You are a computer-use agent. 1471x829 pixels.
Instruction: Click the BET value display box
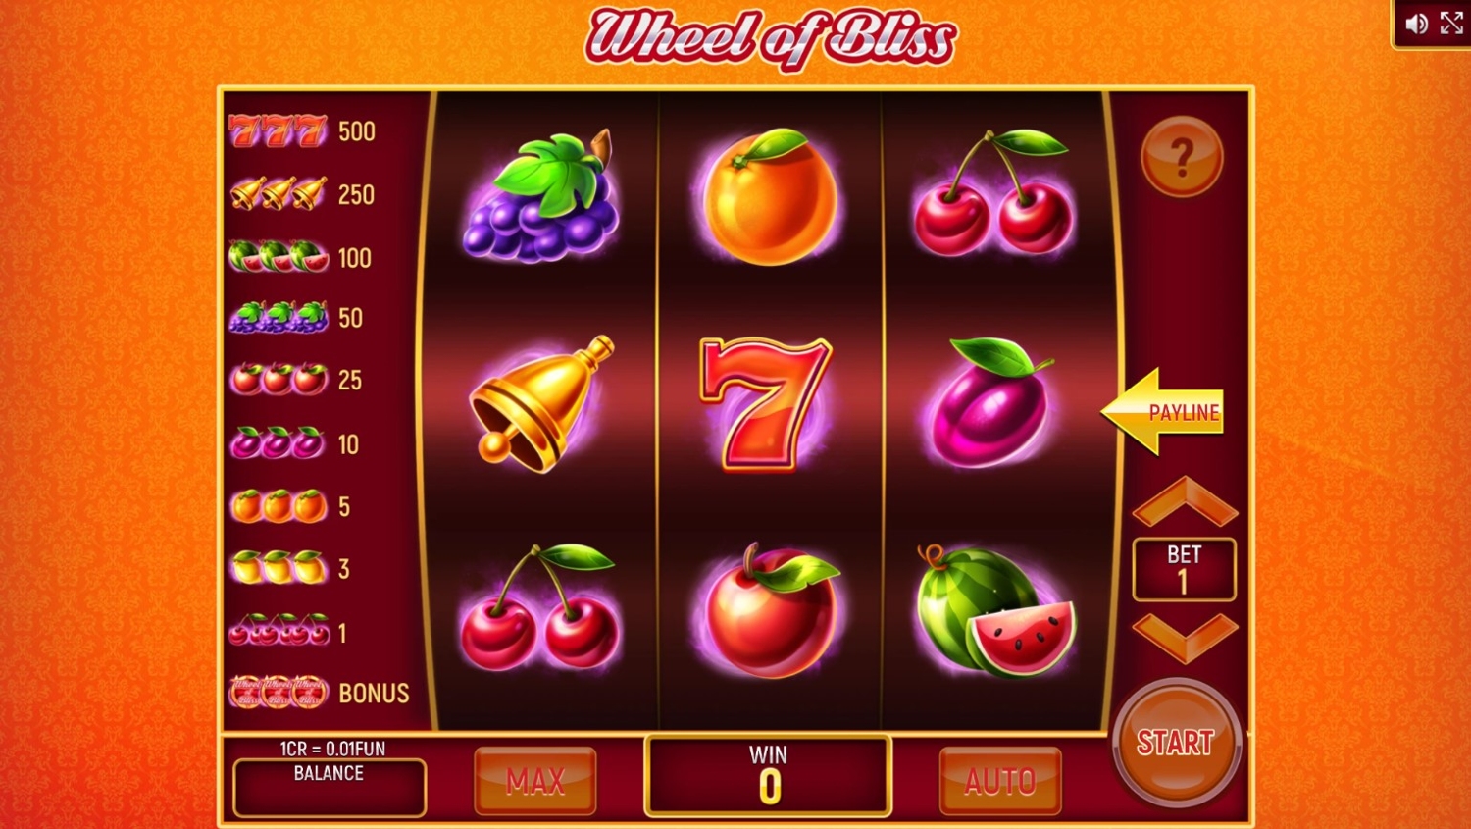pos(1185,569)
